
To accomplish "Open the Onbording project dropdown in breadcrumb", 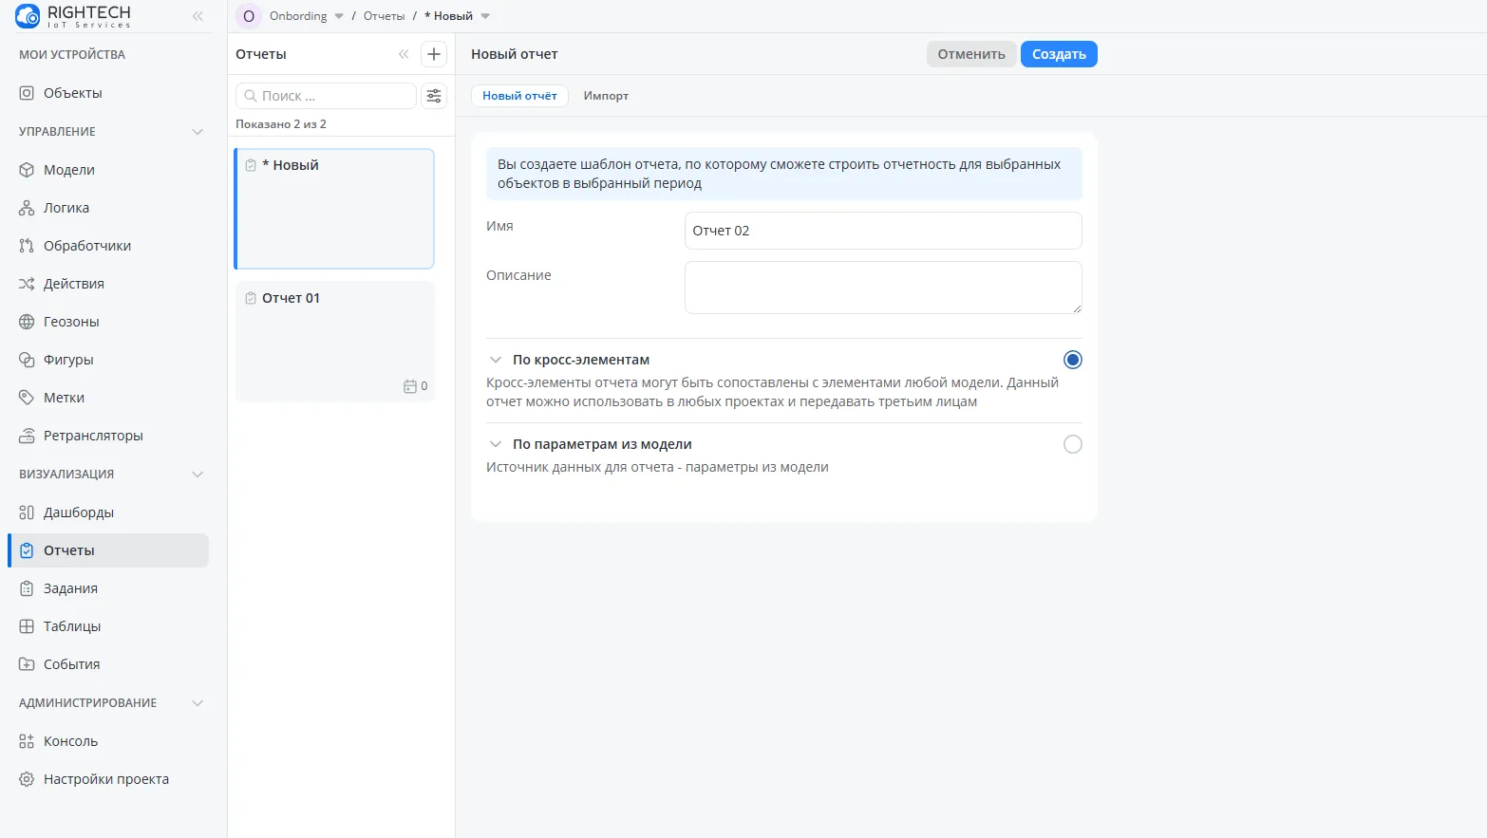I will click(339, 16).
